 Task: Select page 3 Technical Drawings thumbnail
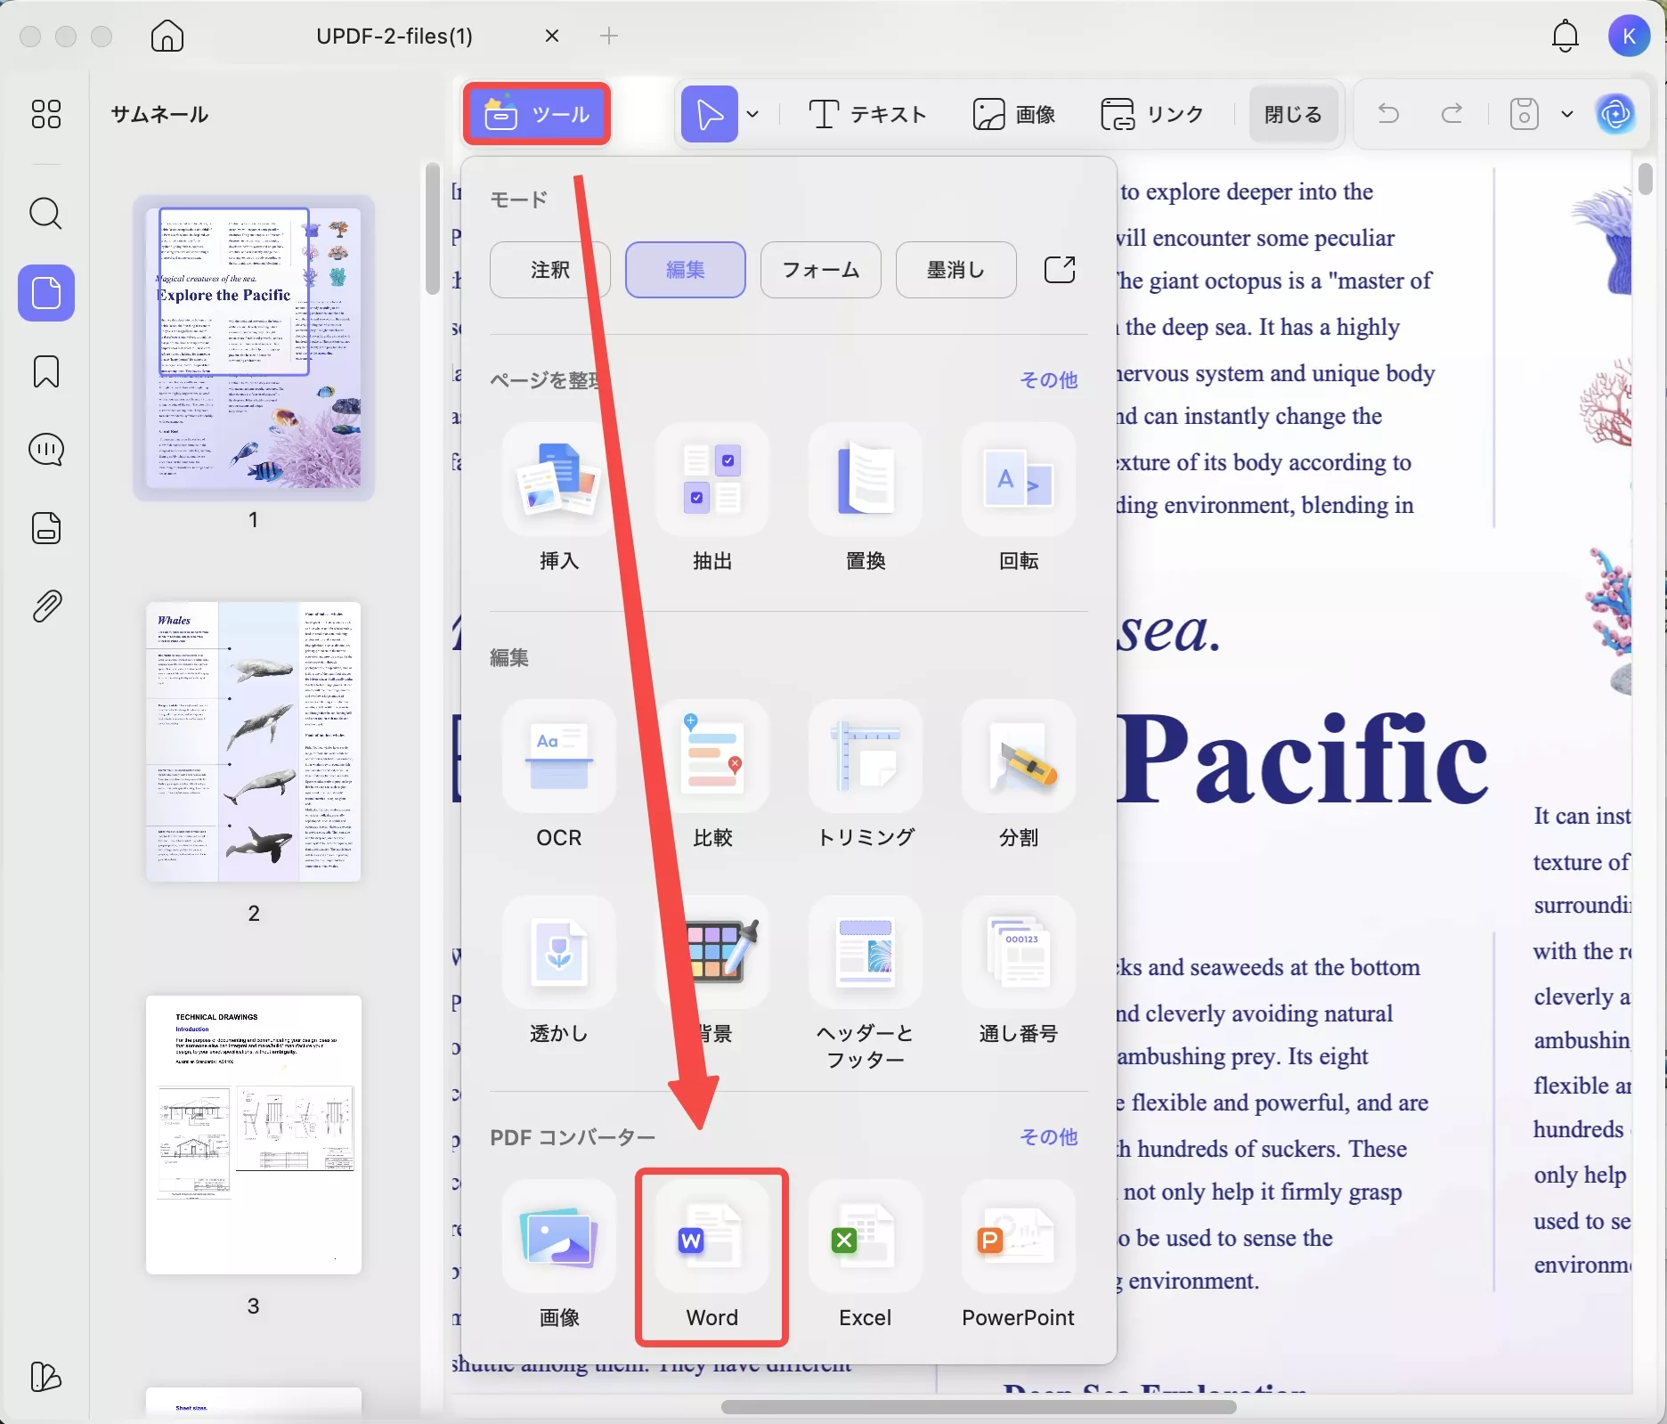click(254, 1135)
